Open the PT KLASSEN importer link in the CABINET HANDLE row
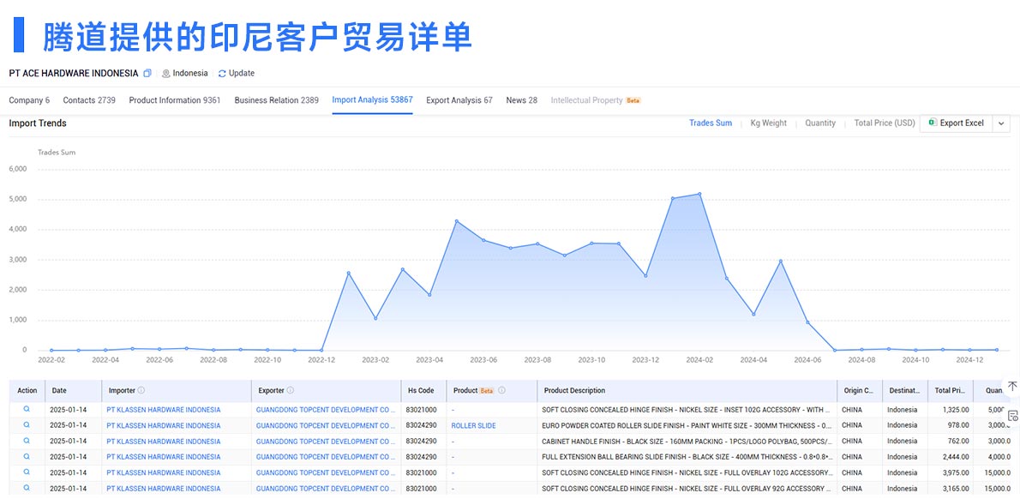The image size is (1020, 499). point(163,441)
